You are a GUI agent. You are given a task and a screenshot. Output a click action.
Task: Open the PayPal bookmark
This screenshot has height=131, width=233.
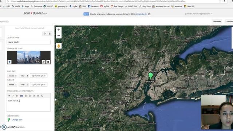click(x=74, y=7)
